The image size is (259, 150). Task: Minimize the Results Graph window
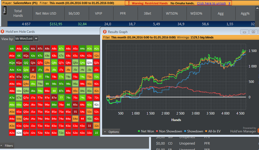click(245, 32)
